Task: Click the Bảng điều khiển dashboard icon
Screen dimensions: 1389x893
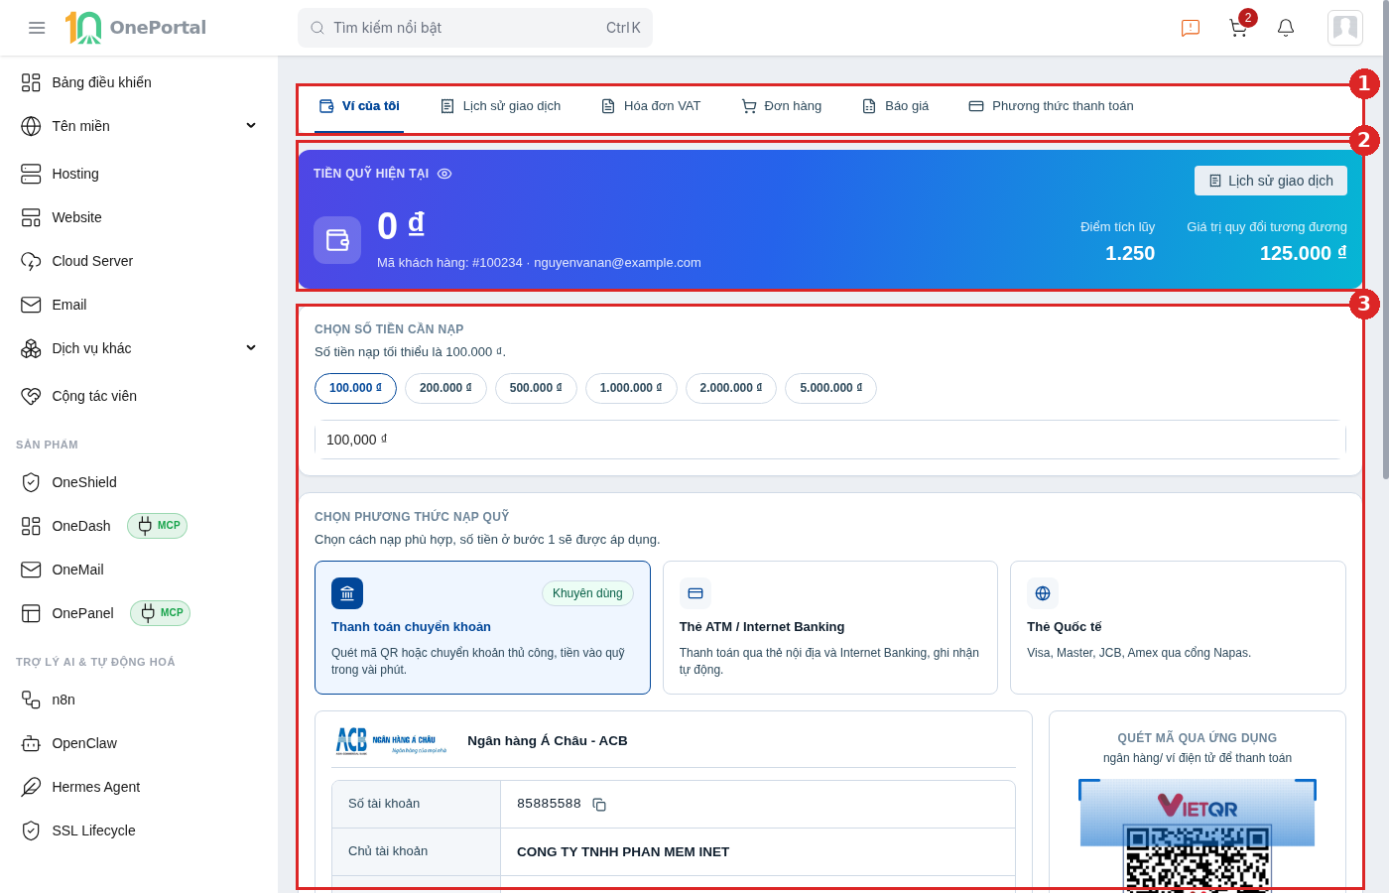Action: pyautogui.click(x=31, y=82)
